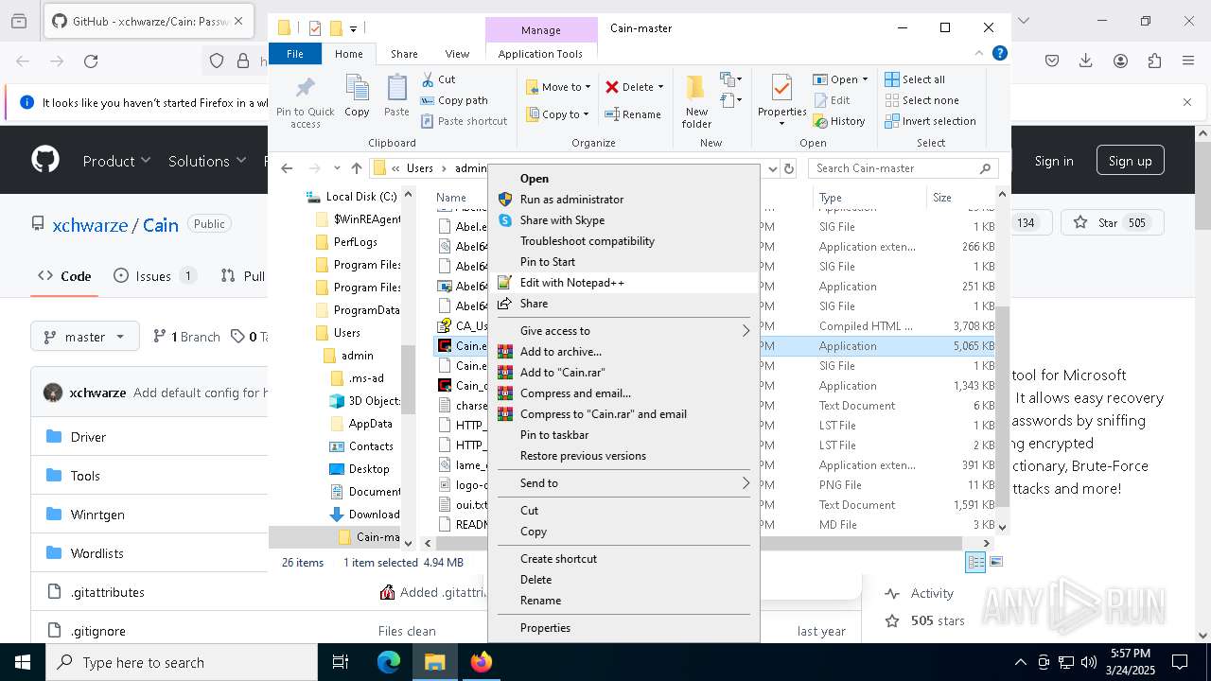Open the master branch dropdown
Image resolution: width=1211 pixels, height=681 pixels.
pos(85,337)
